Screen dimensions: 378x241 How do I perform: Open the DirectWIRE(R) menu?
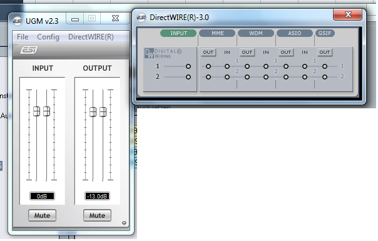[91, 37]
